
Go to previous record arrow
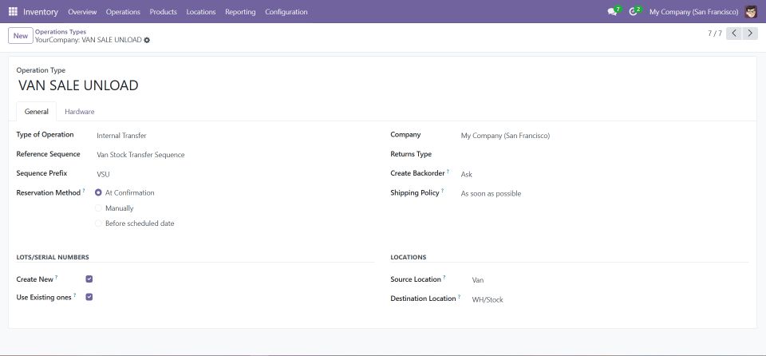734,34
